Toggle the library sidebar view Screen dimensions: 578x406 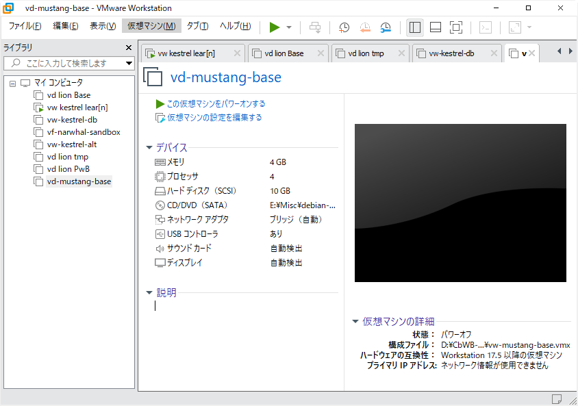coord(414,27)
